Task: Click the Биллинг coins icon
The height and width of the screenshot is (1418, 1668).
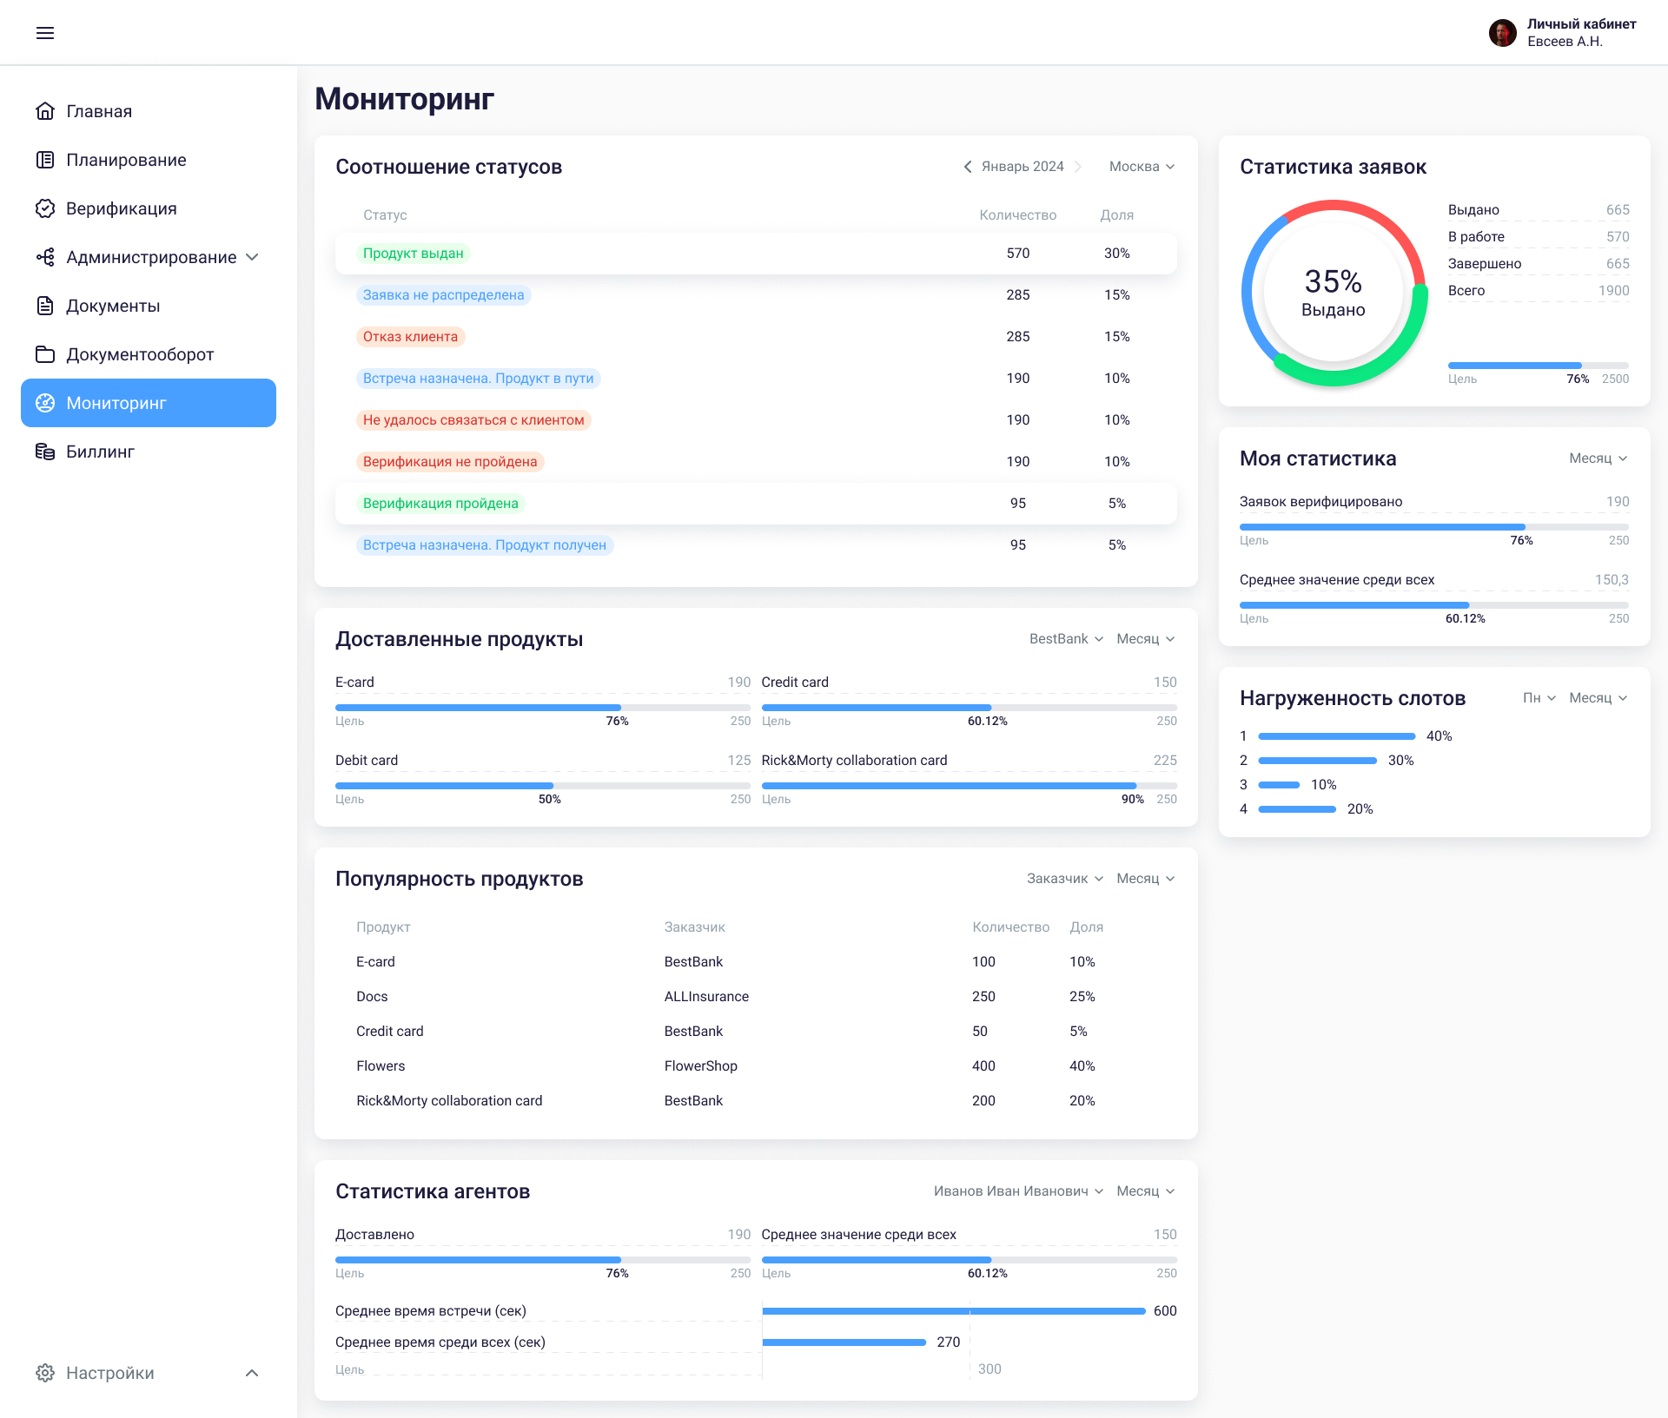Action: pos(45,452)
